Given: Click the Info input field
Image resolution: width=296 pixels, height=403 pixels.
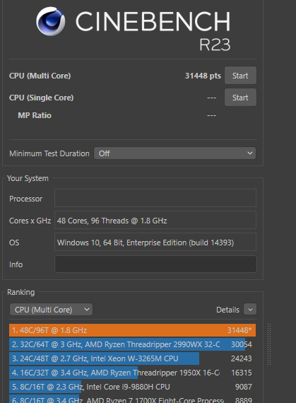Looking at the screenshot, I should (x=155, y=264).
